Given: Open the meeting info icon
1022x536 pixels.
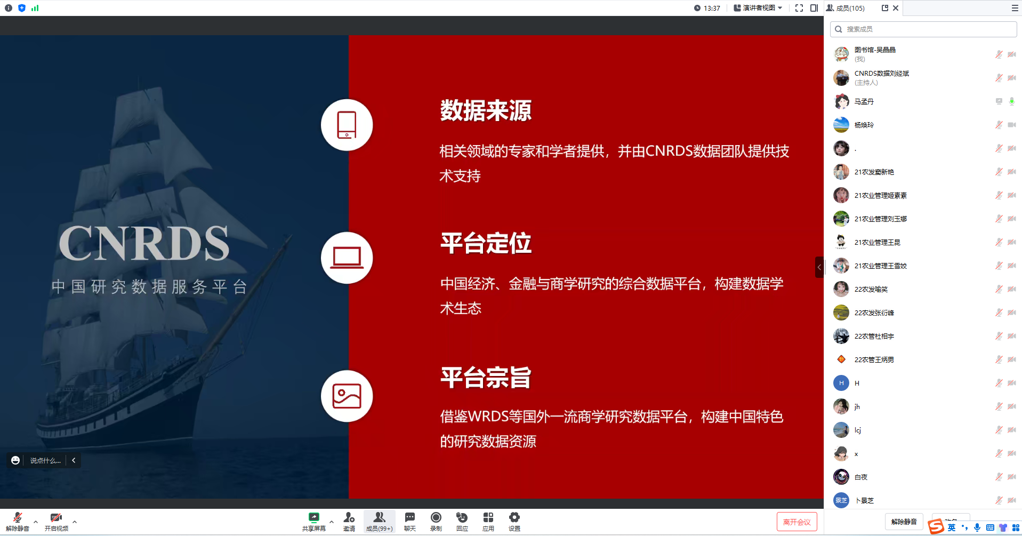Looking at the screenshot, I should coord(9,8).
